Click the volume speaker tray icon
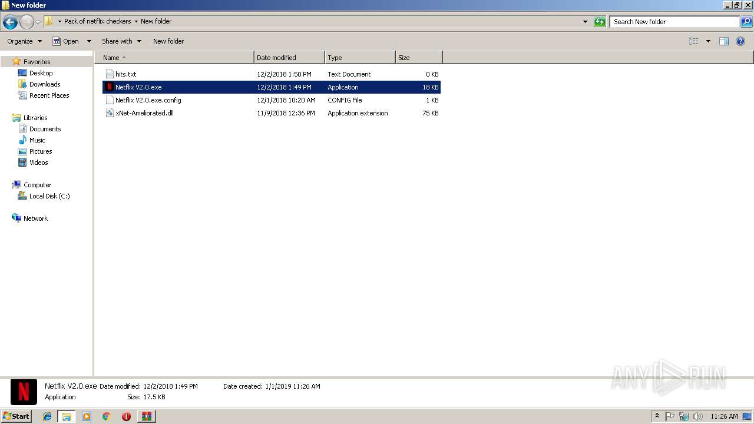Screen dimensions: 754x424 (x=698, y=416)
